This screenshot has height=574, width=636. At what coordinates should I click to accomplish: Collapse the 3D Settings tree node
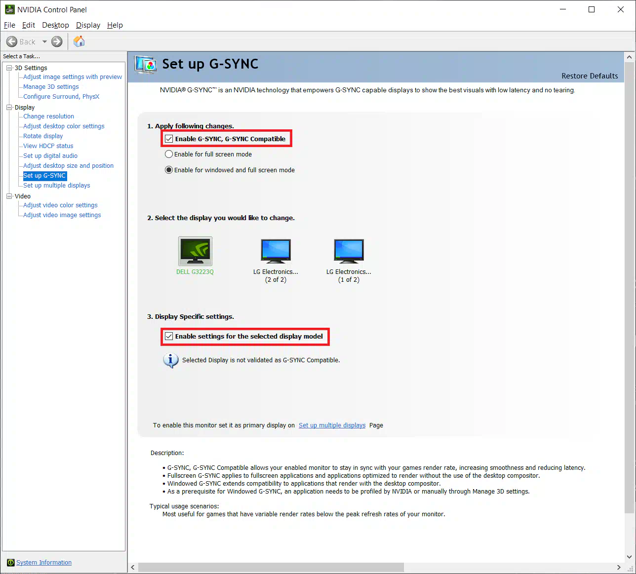9,68
